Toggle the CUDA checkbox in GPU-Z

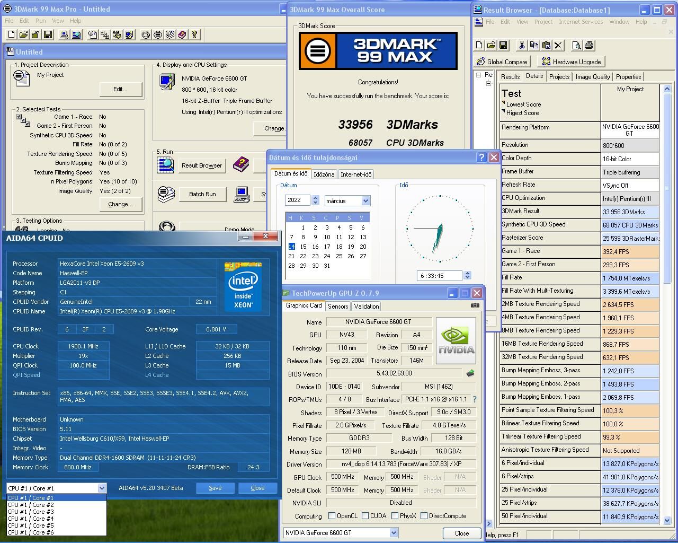coord(365,515)
